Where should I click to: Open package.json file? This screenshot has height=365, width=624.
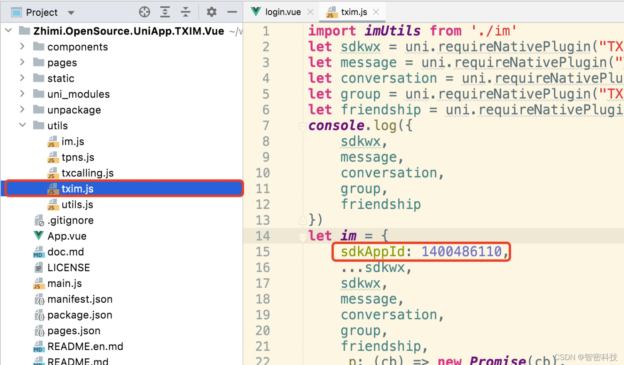point(80,315)
